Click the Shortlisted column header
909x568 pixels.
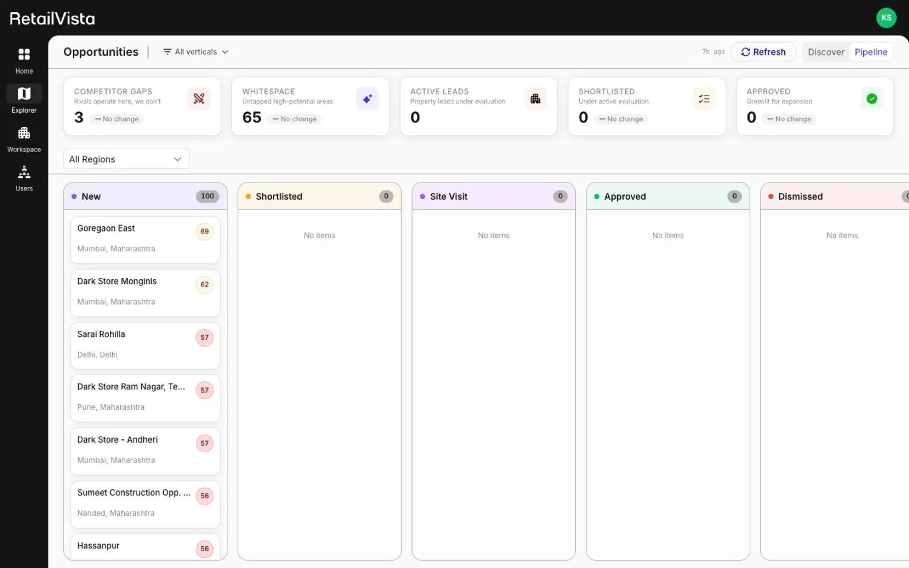coord(320,196)
